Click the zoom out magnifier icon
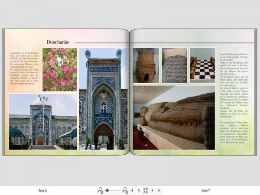Image resolution: width=260 pixels, height=195 pixels. point(101,190)
